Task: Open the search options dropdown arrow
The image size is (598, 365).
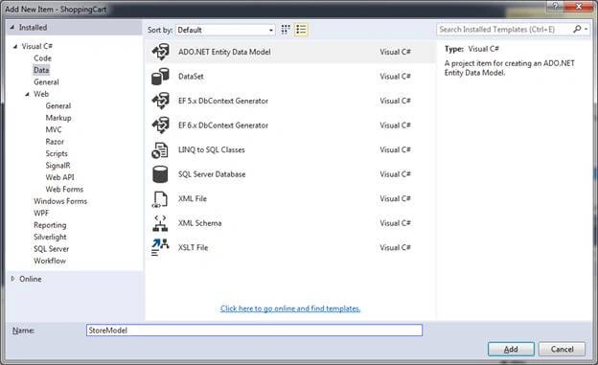Action: (x=586, y=29)
